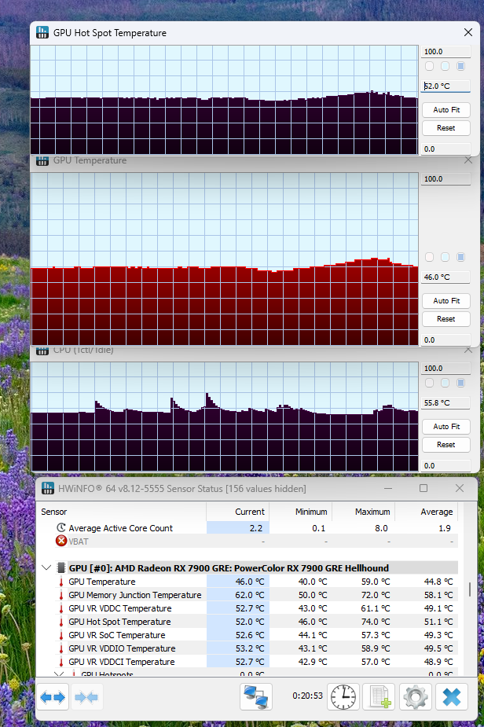Click Auto Fit in CPU Tctl graph

tap(446, 427)
